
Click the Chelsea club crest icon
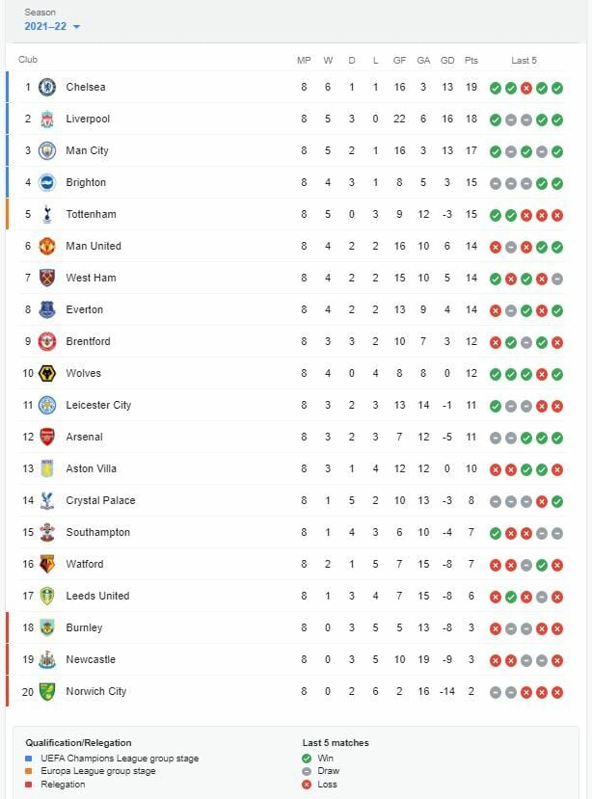click(x=47, y=87)
